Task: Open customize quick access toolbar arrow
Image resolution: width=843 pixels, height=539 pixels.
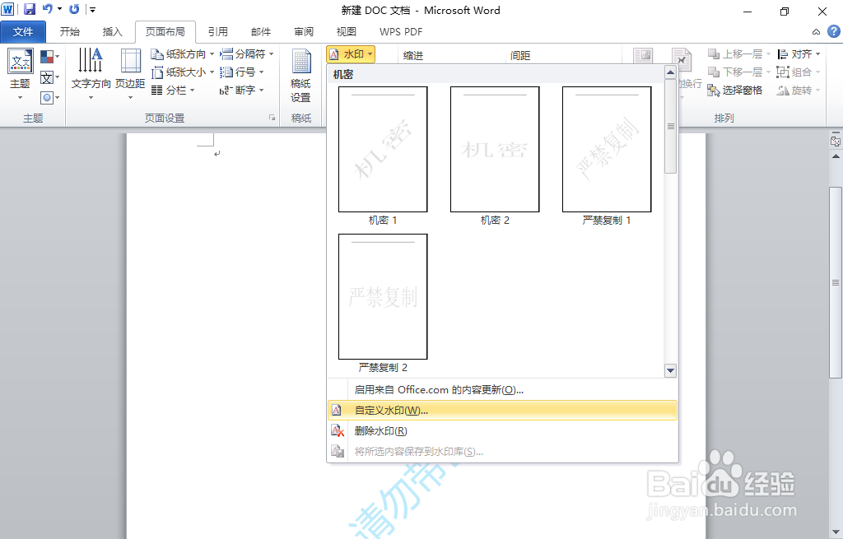Action: (x=92, y=10)
